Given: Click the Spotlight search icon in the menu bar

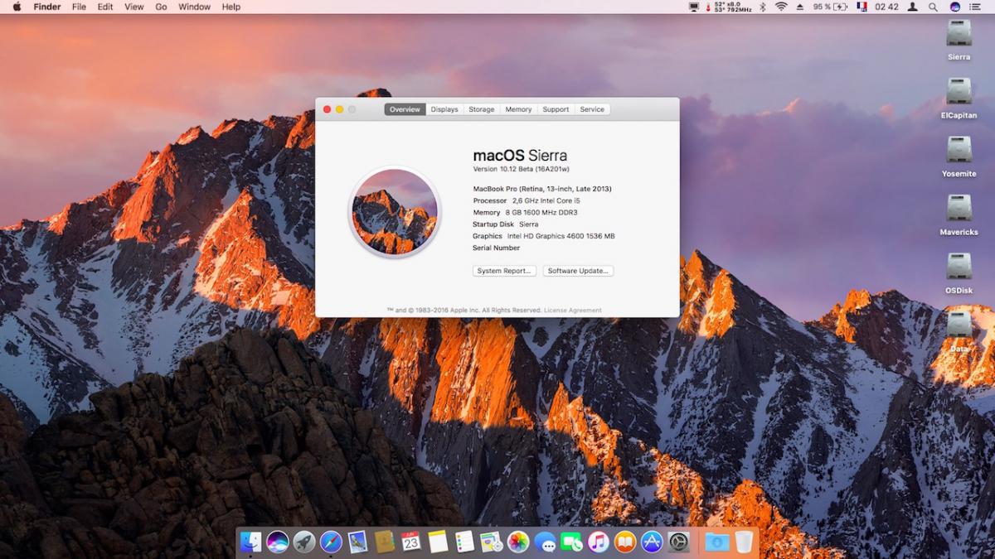Looking at the screenshot, I should (x=933, y=7).
